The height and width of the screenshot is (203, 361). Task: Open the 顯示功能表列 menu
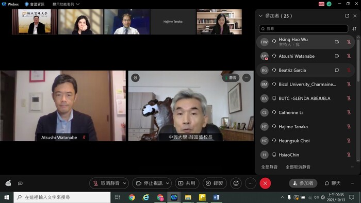(66, 4)
